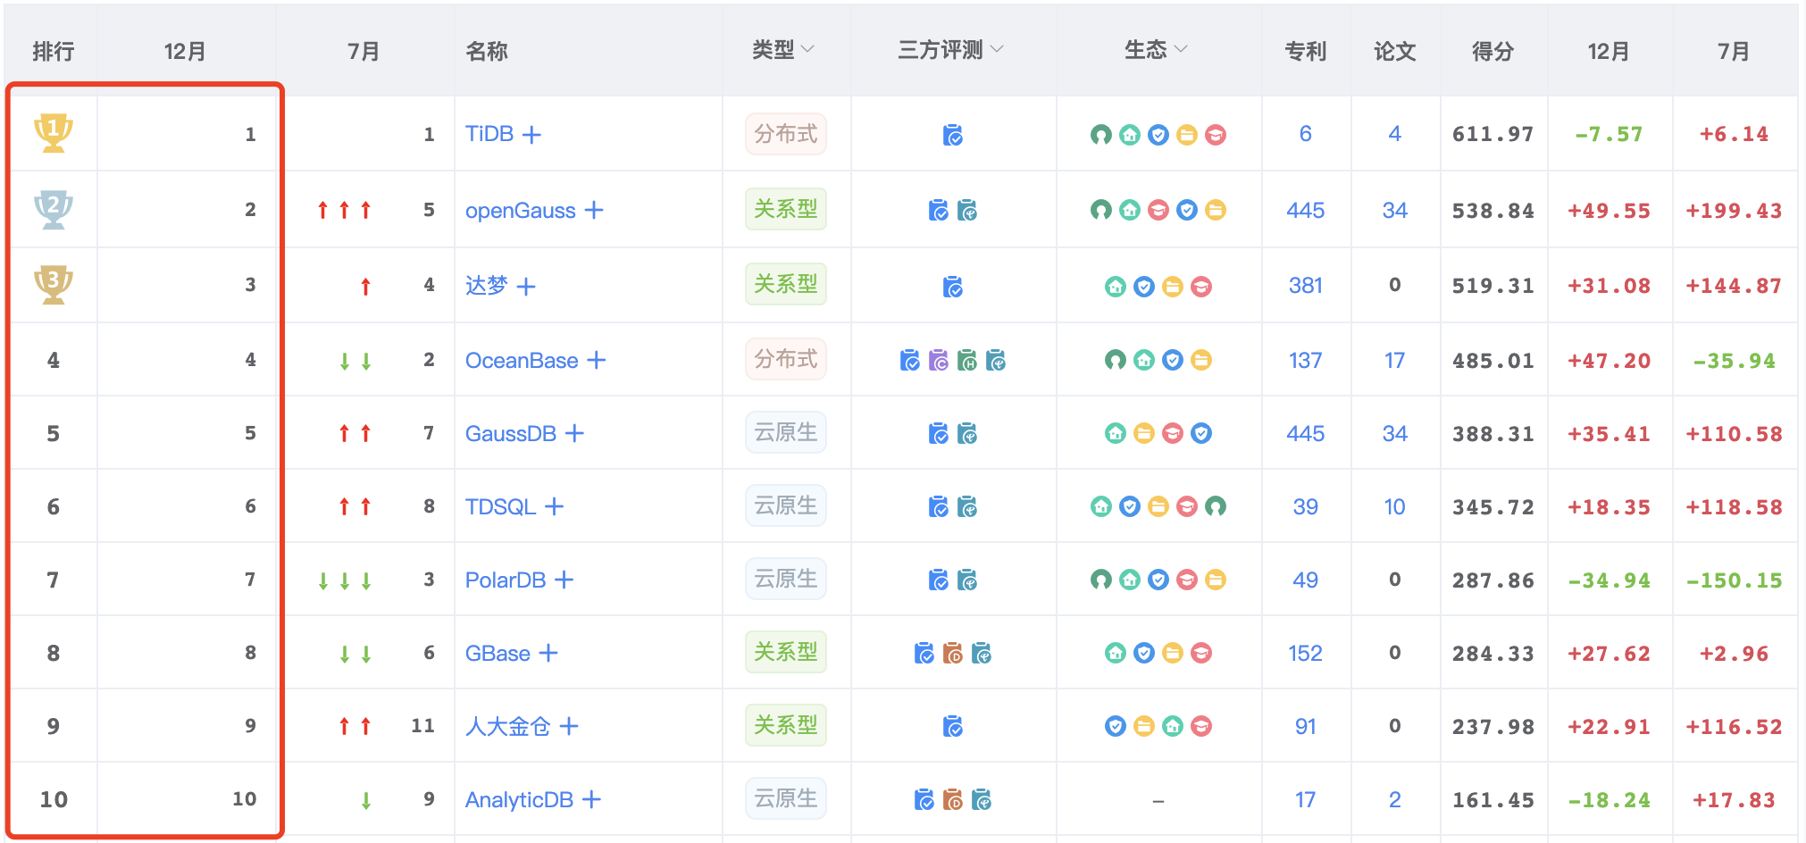1806x843 pixels.
Task: Click the bronze third-place trophy icon
Action: [x=53, y=284]
